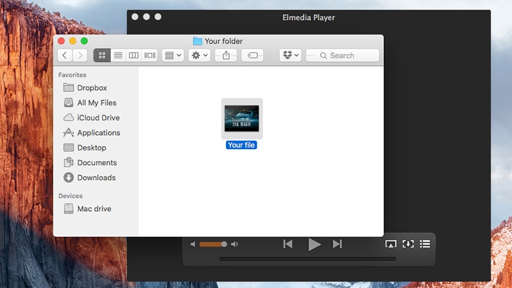Zoom the Elmedia Player window
The width and height of the screenshot is (512, 288).
tap(158, 17)
